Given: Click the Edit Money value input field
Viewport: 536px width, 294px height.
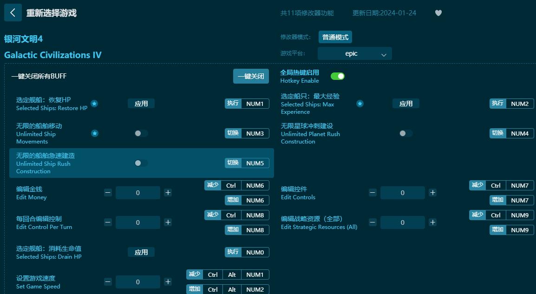Looking at the screenshot, I should click(138, 192).
